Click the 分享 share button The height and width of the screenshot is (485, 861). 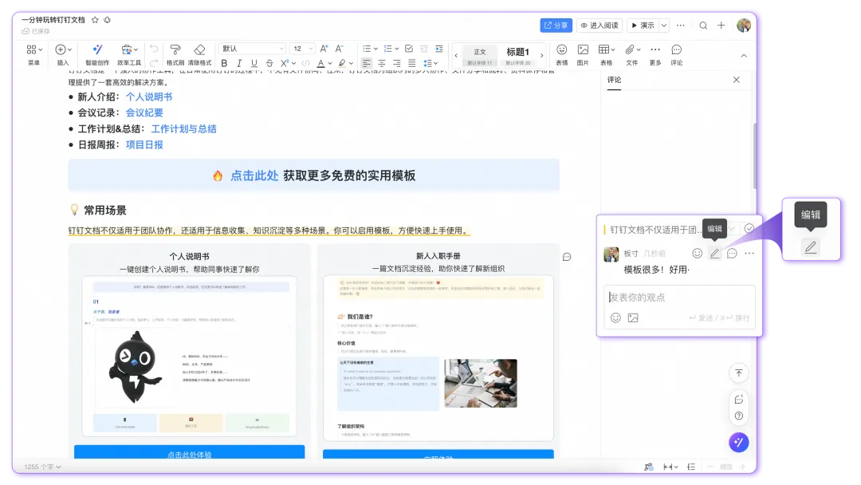click(556, 26)
